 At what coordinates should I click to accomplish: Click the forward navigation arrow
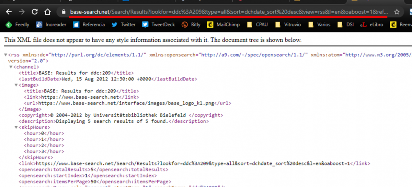coord(22,12)
